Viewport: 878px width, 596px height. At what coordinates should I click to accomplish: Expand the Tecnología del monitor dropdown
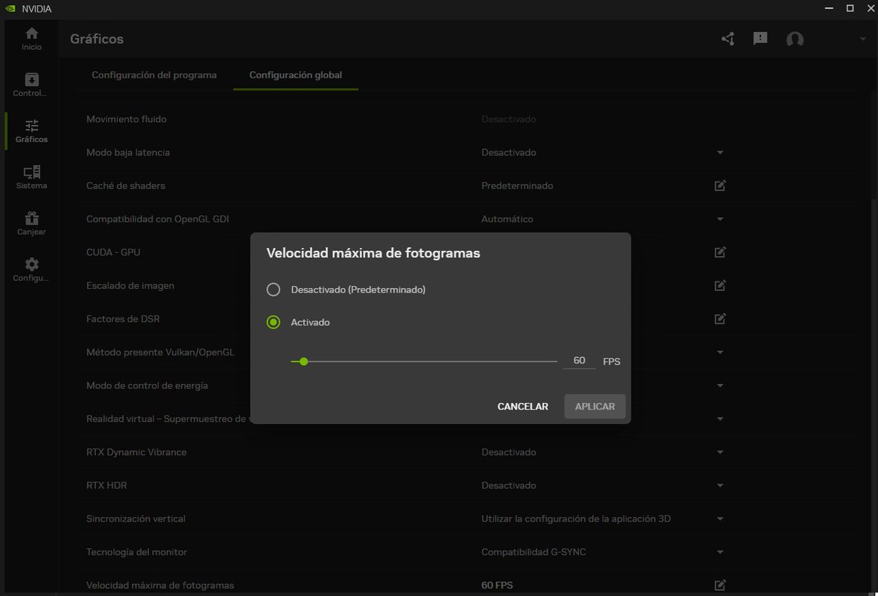[x=720, y=552]
